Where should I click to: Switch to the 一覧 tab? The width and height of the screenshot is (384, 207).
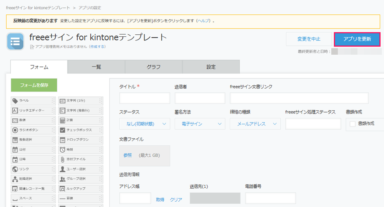tap(96, 67)
